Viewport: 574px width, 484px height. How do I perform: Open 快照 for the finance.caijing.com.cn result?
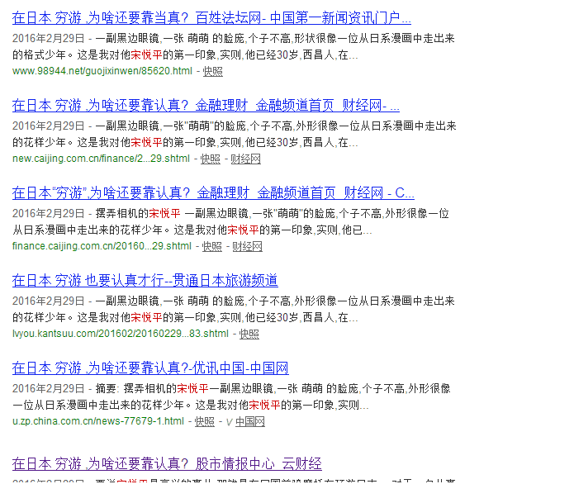tap(212, 246)
